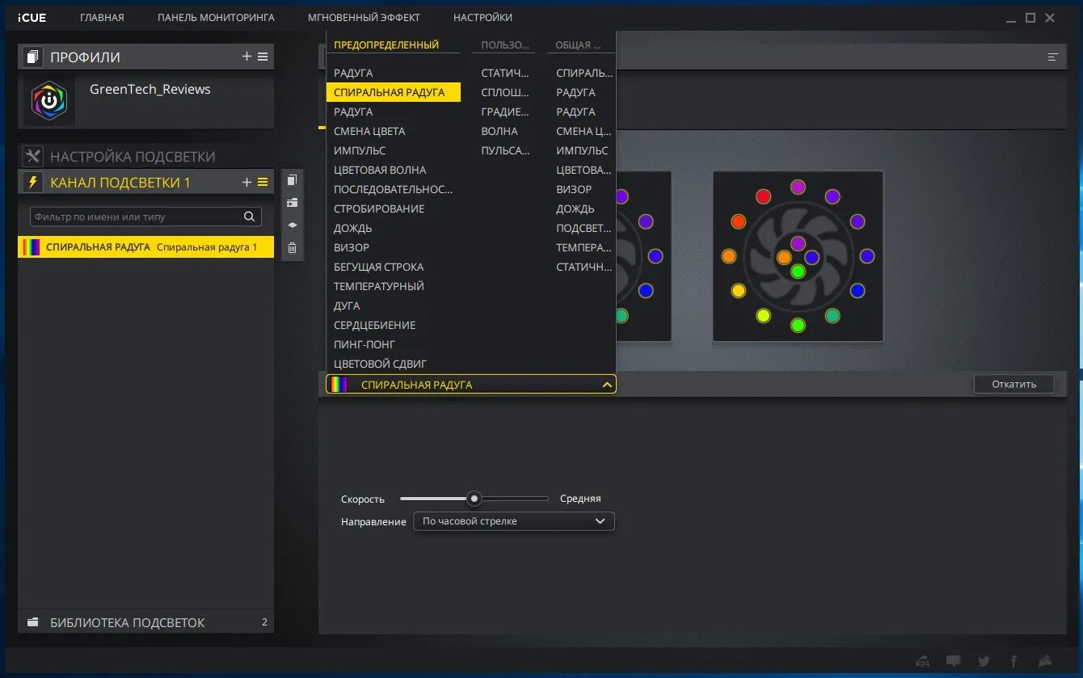Click the magnifier icon in the filter box

click(250, 217)
